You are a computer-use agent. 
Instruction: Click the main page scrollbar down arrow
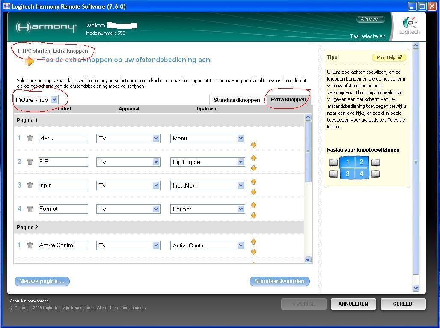coord(416,288)
